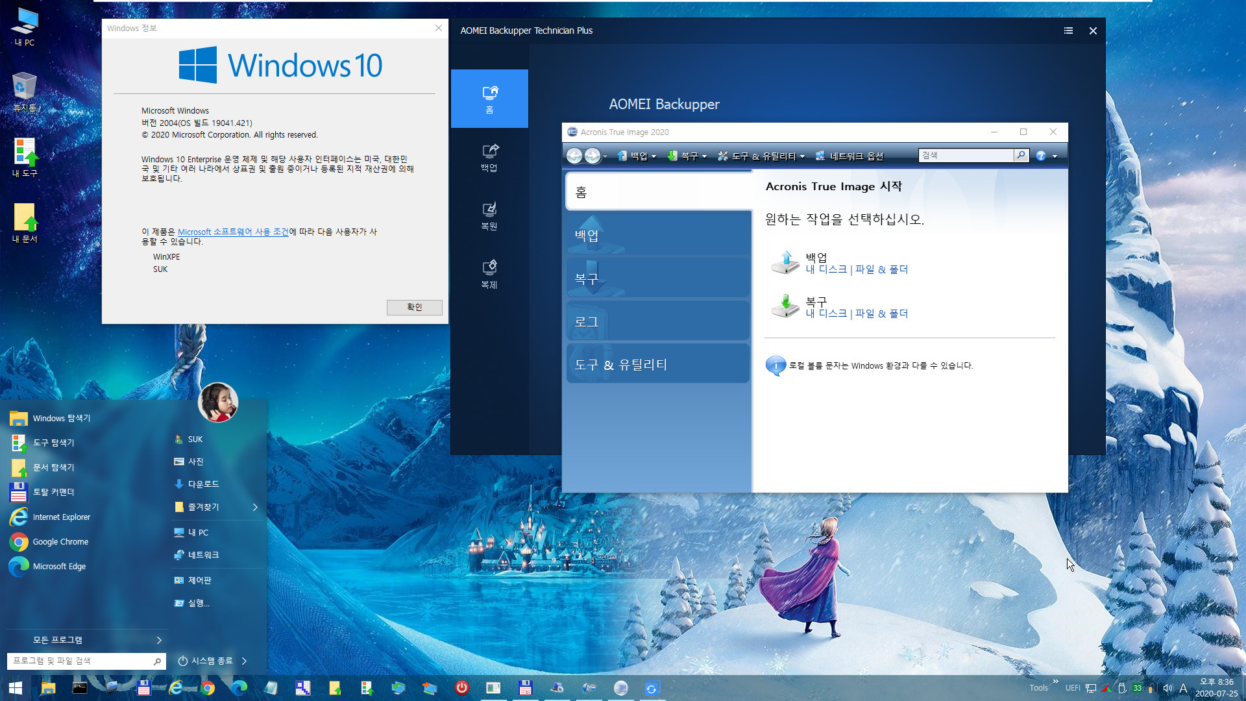This screenshot has height=701, width=1246.
Task: Open 다운로드 in start menu
Action: 196,484
